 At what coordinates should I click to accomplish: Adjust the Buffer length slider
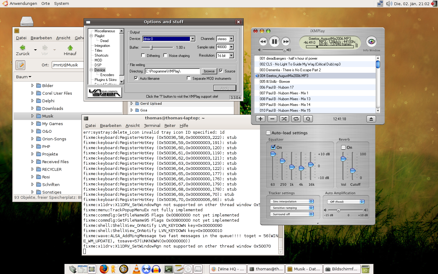click(x=151, y=47)
